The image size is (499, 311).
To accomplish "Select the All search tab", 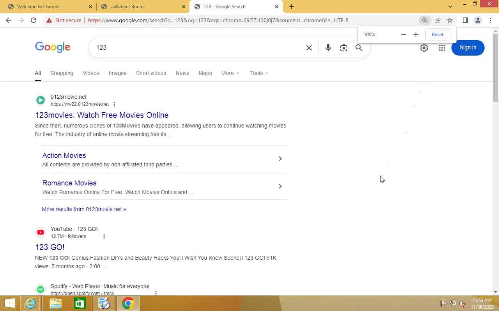I will point(38,73).
